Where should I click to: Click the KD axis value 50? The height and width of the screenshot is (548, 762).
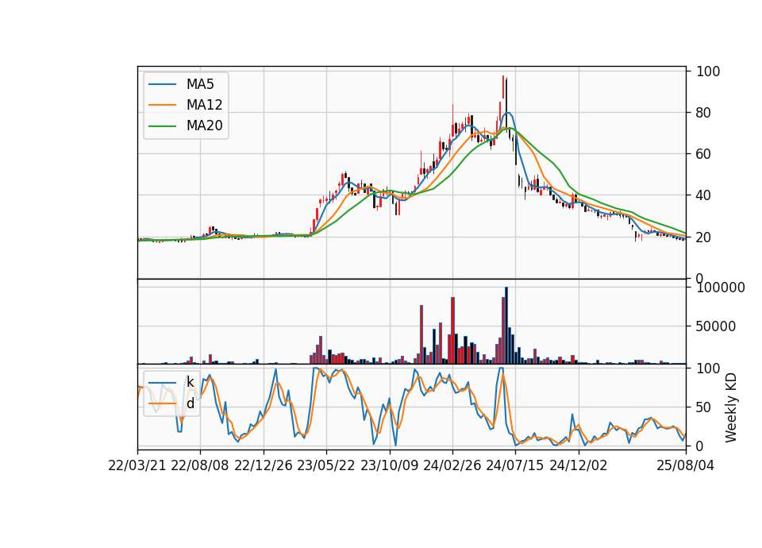tap(702, 407)
